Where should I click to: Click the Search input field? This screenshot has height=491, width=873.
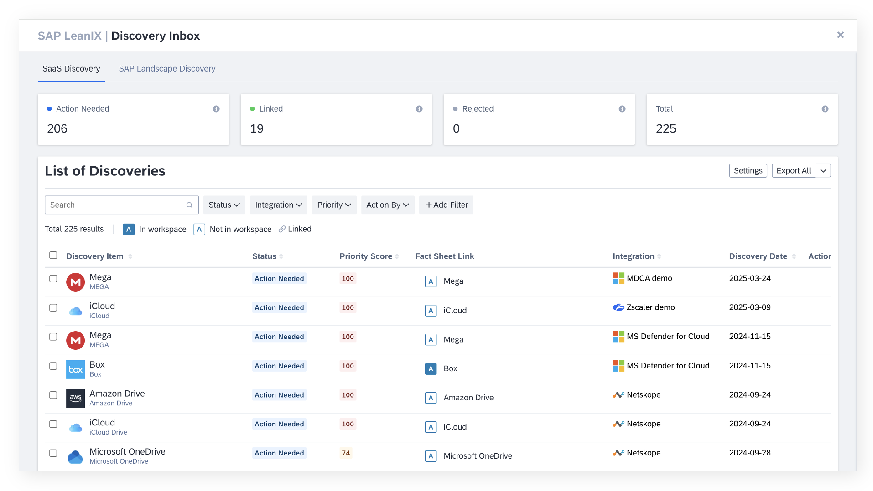pyautogui.click(x=122, y=205)
